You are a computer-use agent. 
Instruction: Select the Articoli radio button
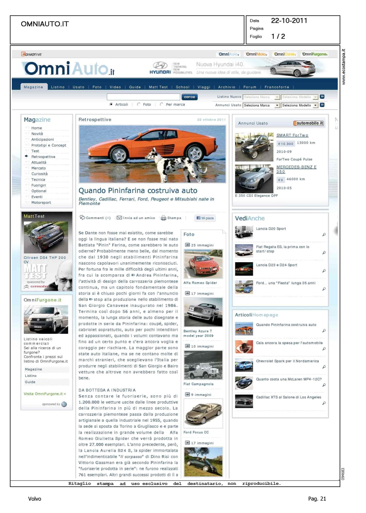point(111,104)
